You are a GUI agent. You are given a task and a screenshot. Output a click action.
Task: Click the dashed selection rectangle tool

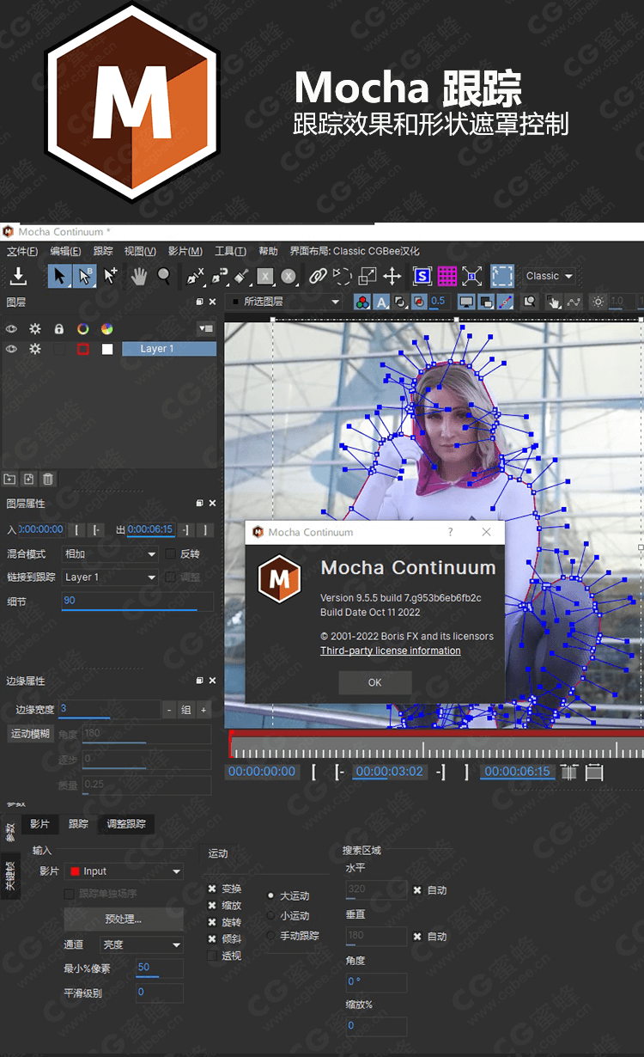(x=502, y=276)
